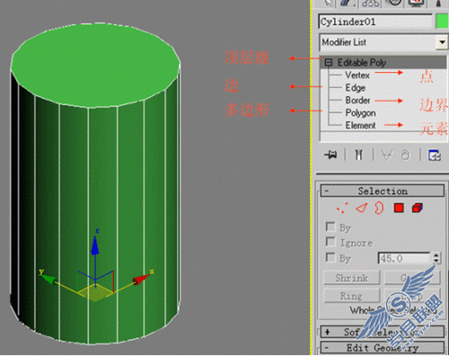
Task: Click inside the Cylinder01 name field
Action: [375, 22]
